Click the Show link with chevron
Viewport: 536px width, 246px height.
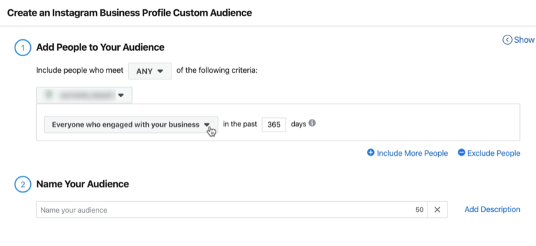[x=518, y=40]
